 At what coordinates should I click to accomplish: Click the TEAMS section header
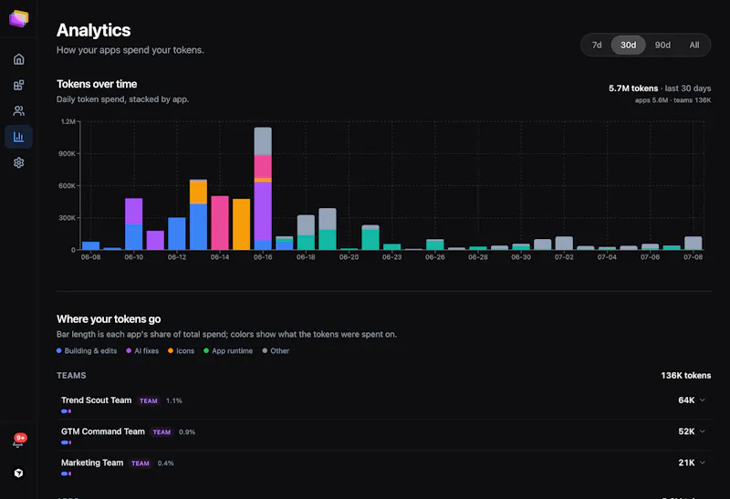click(x=71, y=376)
